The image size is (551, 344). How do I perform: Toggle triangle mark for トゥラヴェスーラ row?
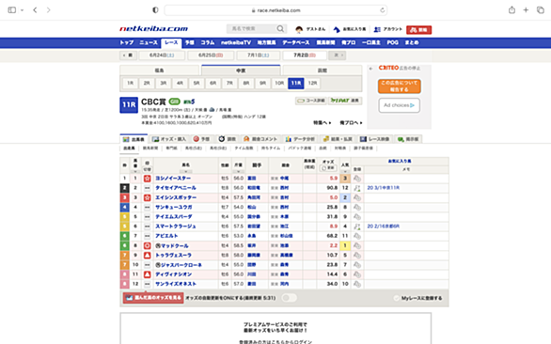tap(148, 255)
